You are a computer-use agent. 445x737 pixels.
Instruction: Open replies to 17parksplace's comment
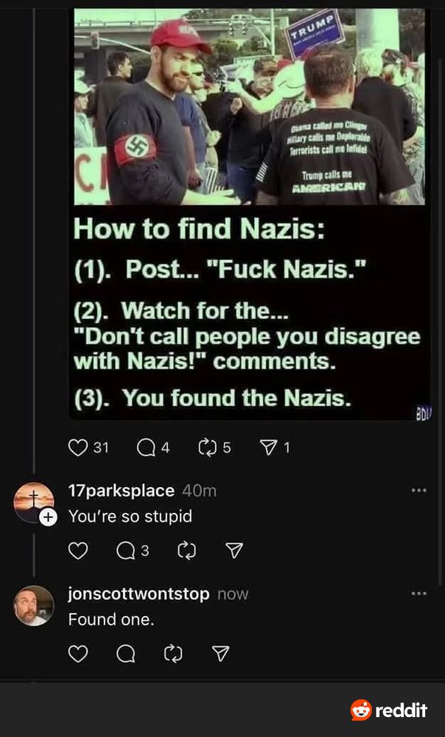coord(125,551)
